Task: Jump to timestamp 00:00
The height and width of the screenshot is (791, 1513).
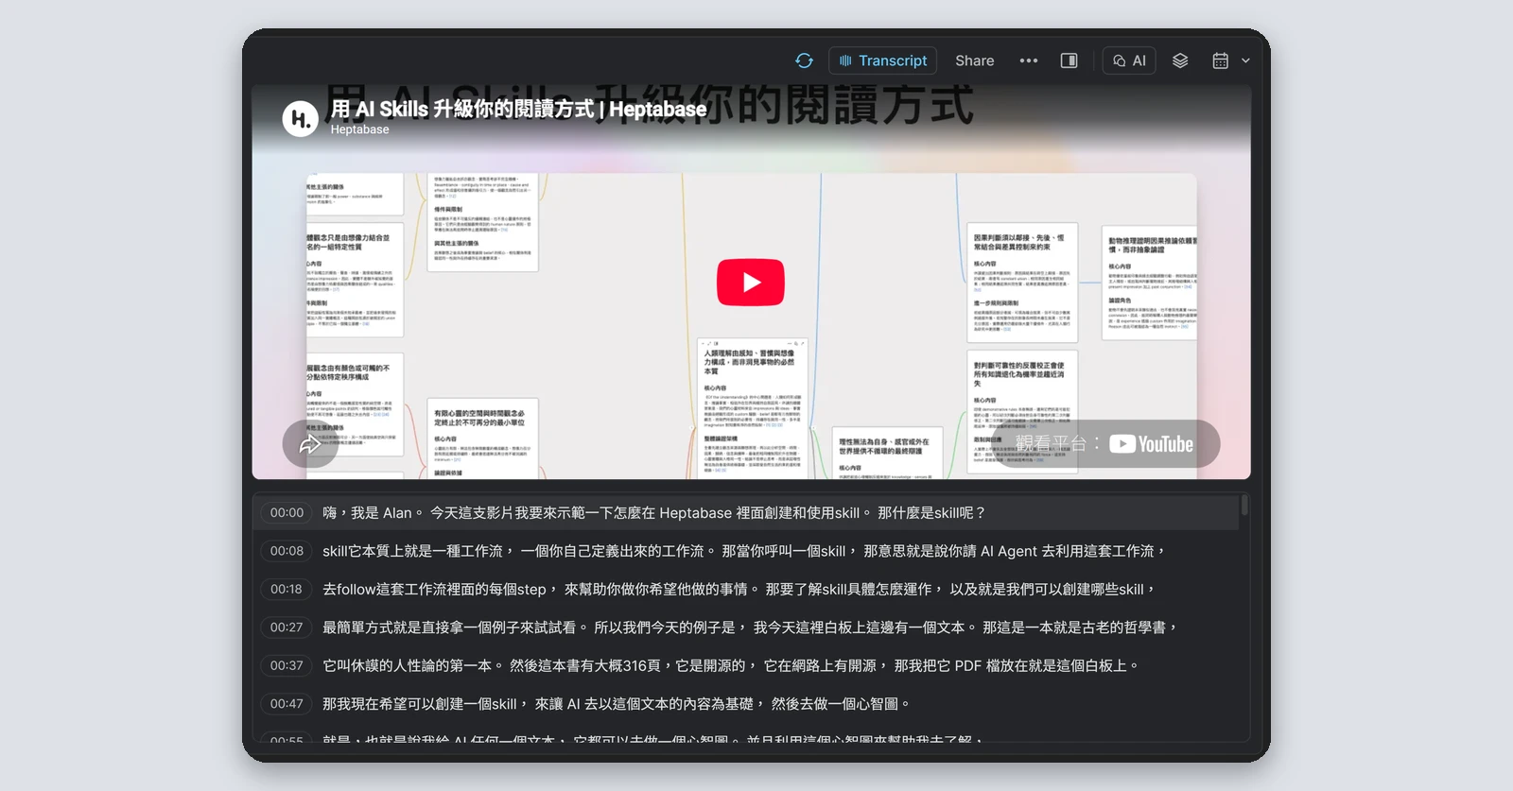Action: tap(287, 512)
